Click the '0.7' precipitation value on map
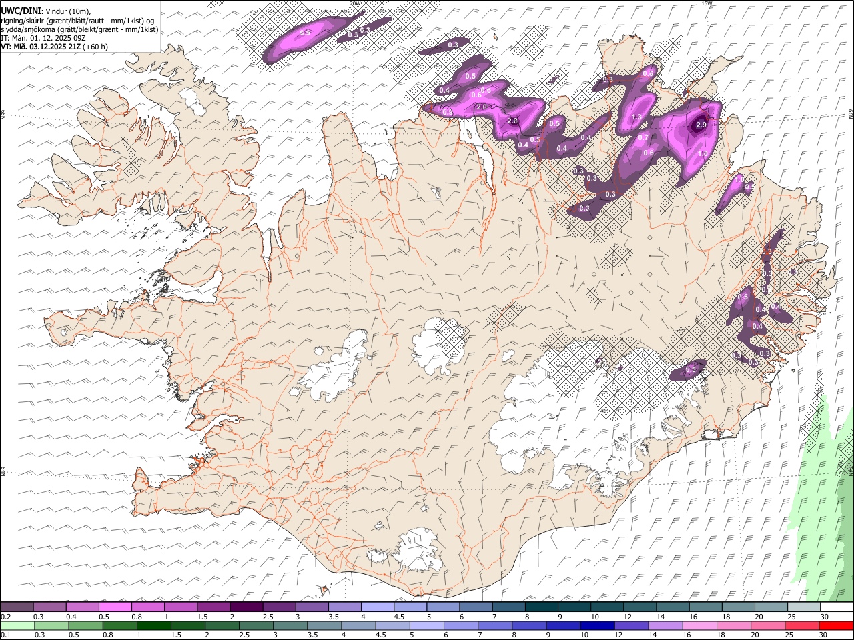The height and width of the screenshot is (640, 854). pos(643,138)
